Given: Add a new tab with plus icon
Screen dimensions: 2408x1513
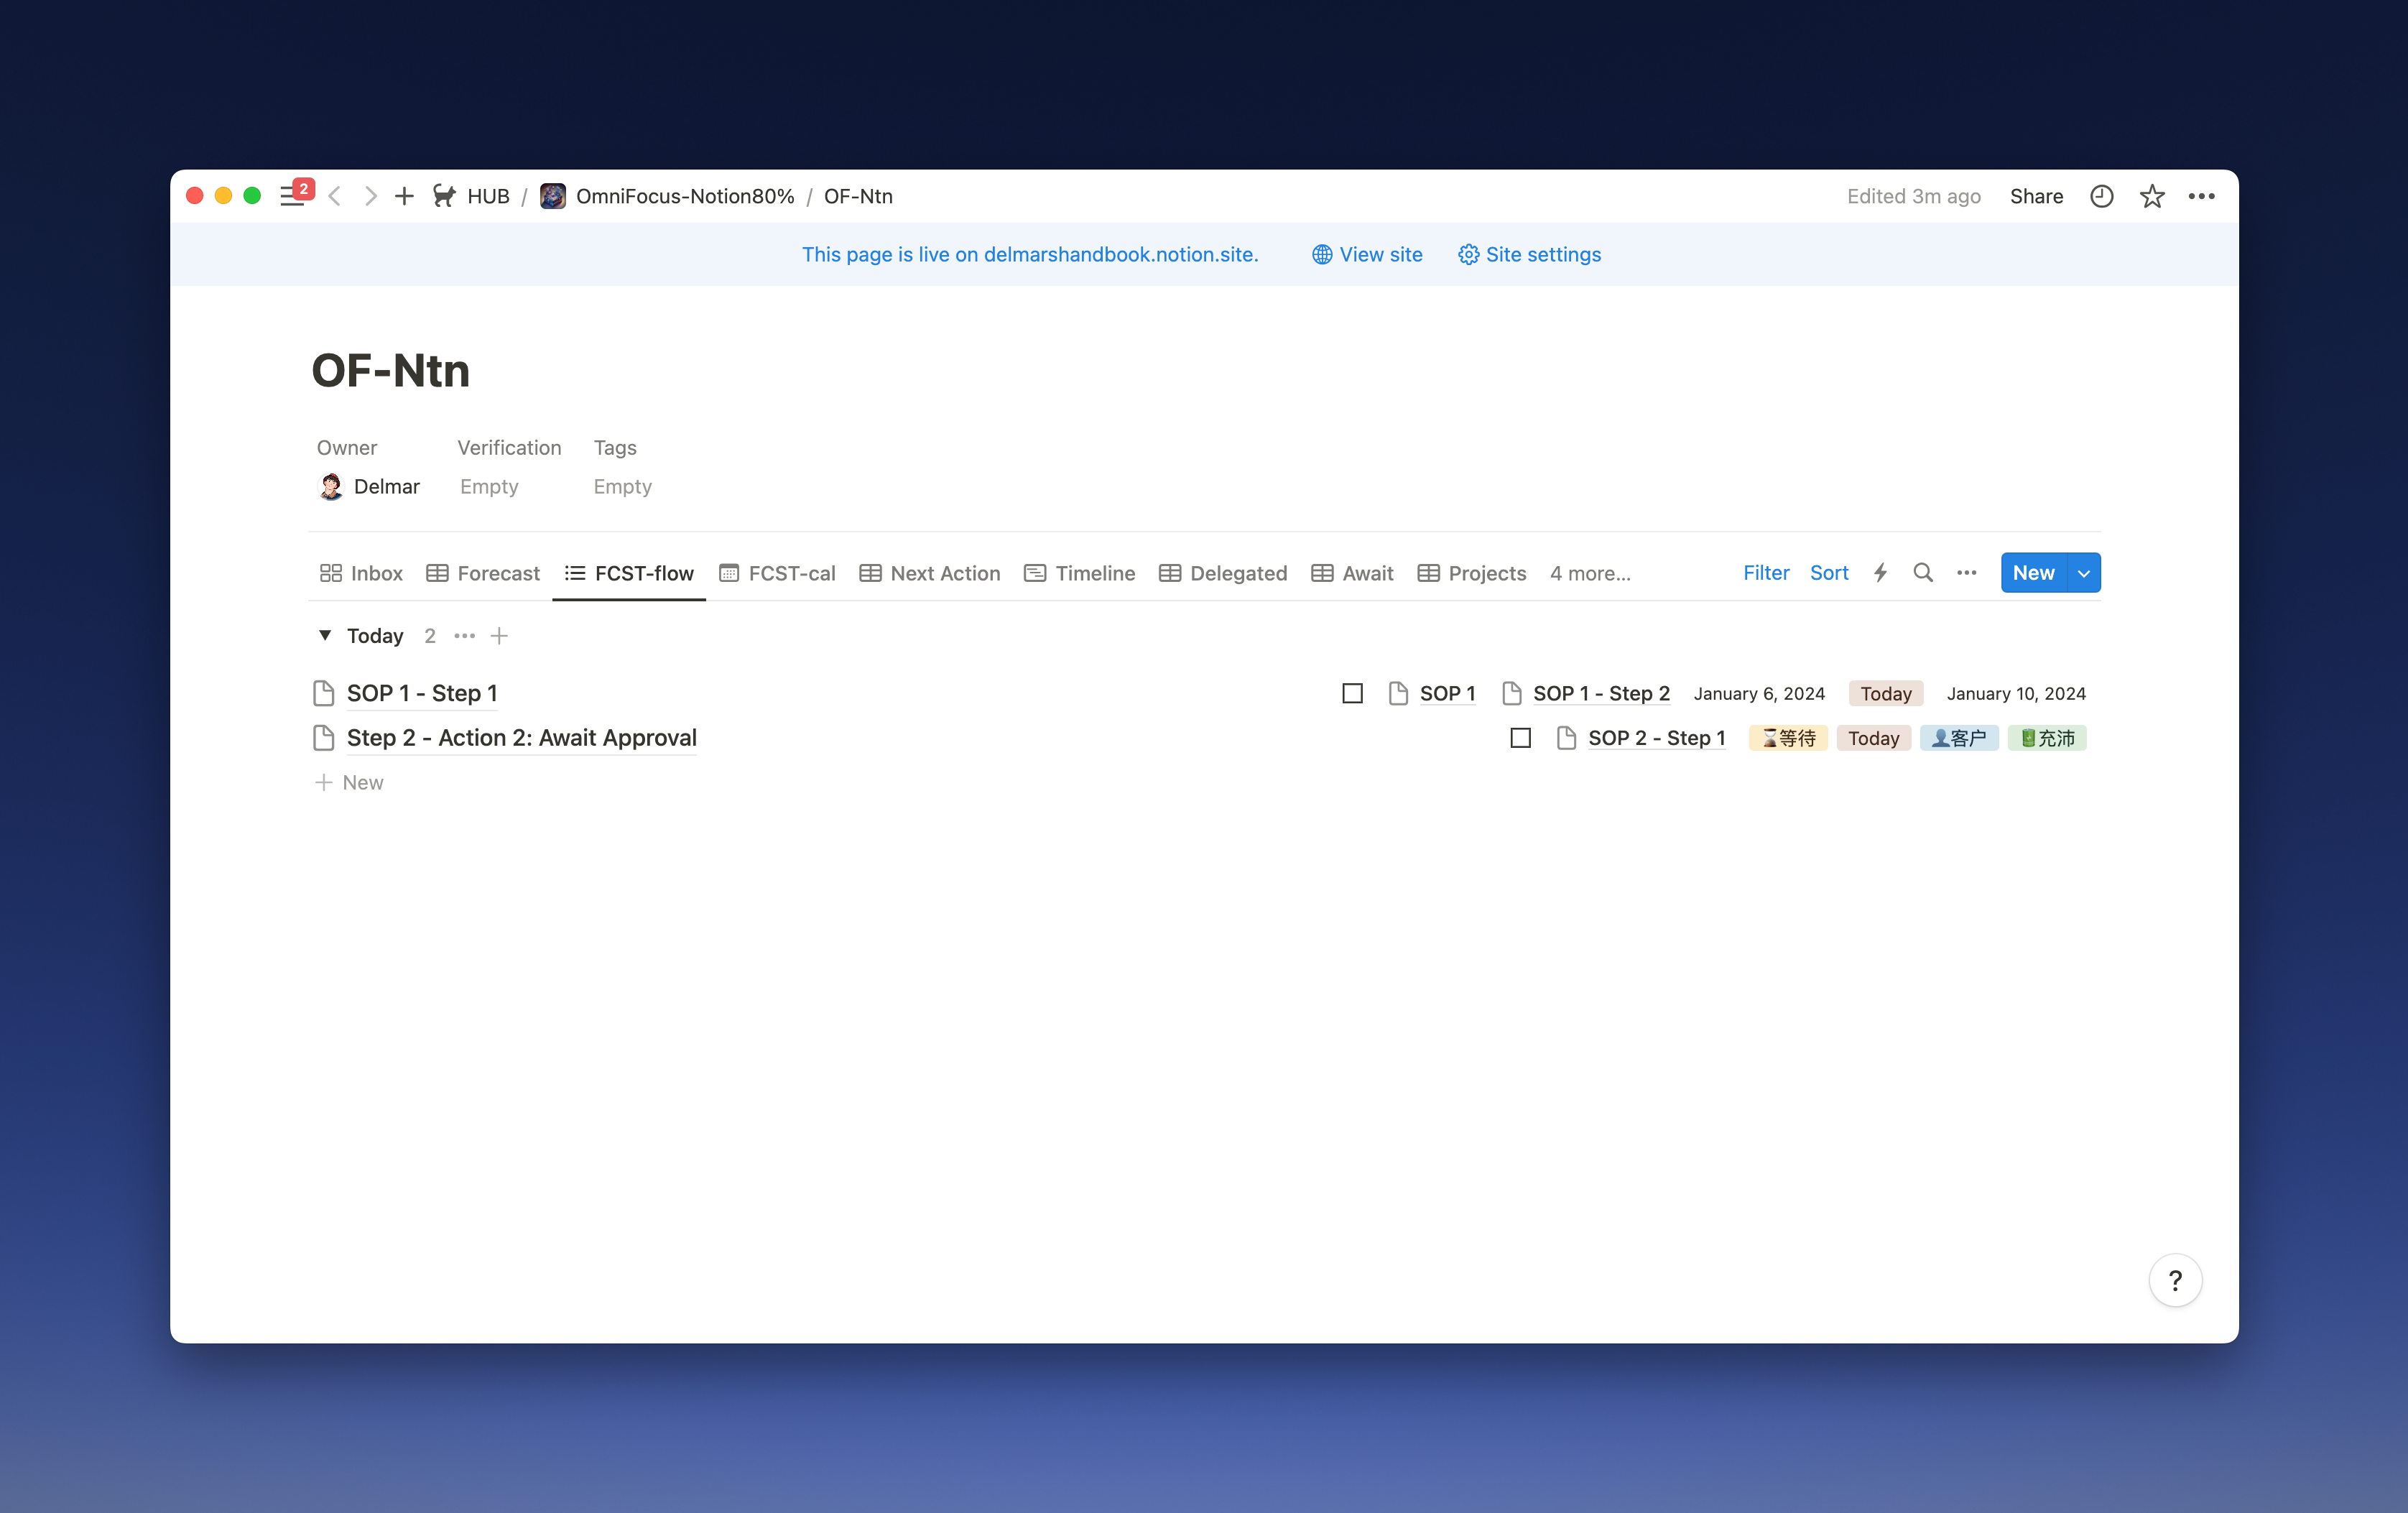Looking at the screenshot, I should [404, 196].
